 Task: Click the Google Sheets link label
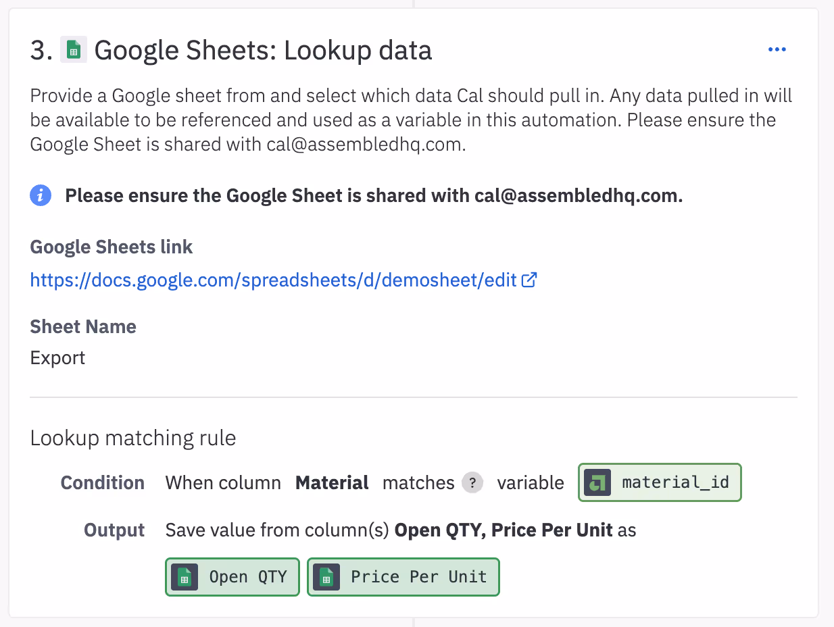tap(112, 247)
